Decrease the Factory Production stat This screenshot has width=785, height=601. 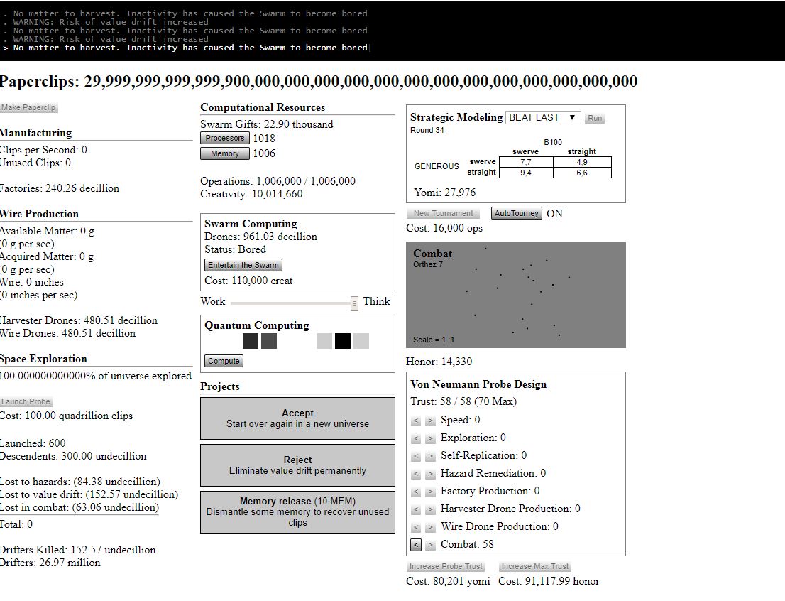click(x=415, y=492)
